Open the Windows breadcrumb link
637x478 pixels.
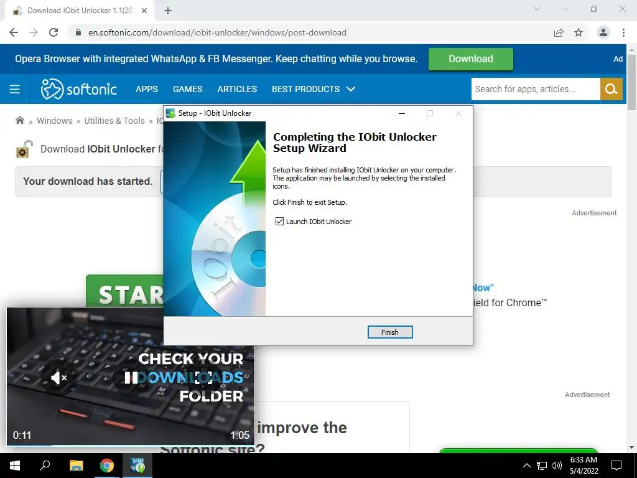55,121
